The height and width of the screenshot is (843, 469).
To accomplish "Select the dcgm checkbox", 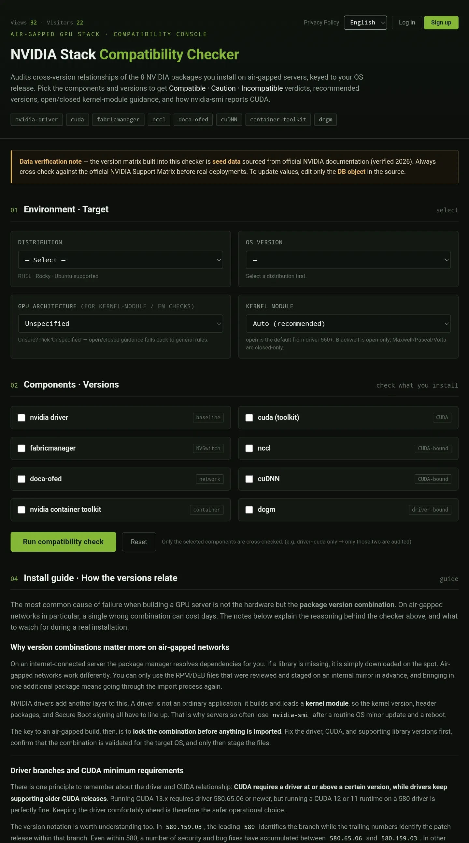I will coord(249,510).
